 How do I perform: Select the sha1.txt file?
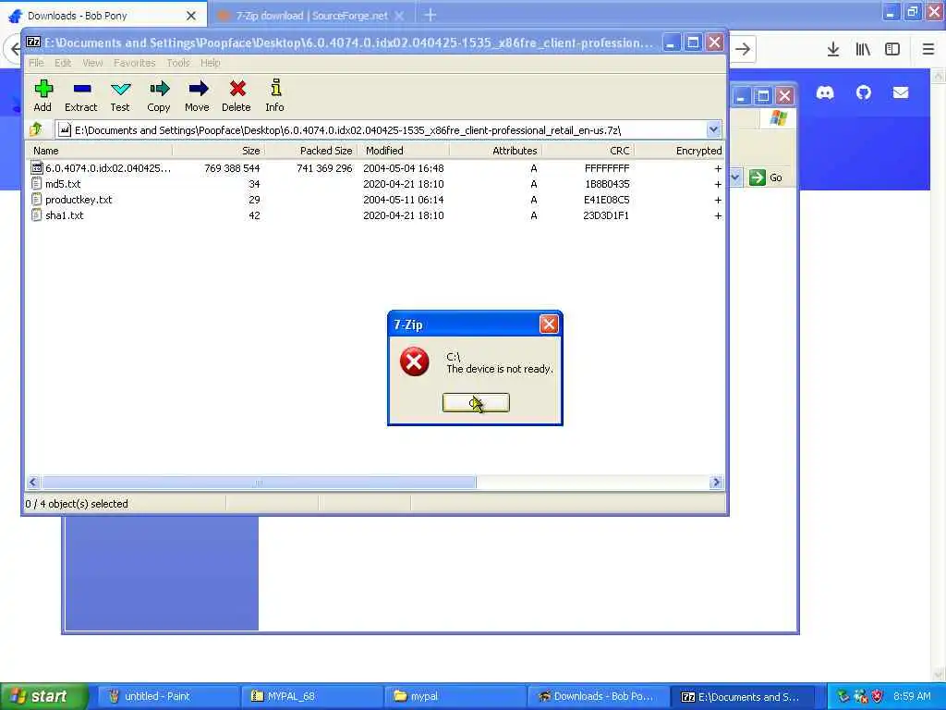57,215
